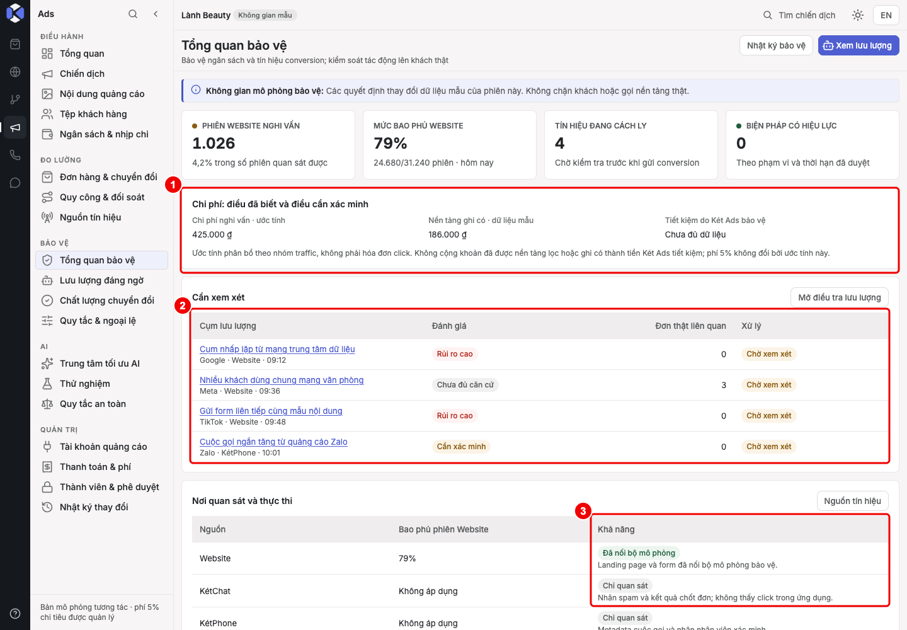Open Ngân sách & nhịp chi
907x630 pixels.
(x=101, y=134)
